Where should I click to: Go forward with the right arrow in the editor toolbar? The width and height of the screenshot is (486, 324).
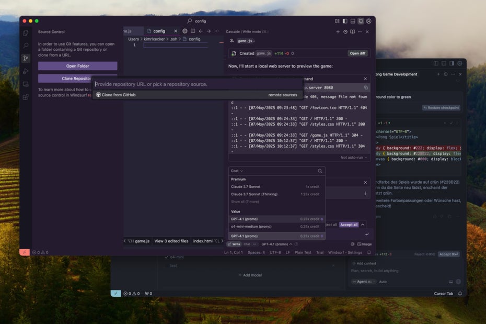[x=209, y=31]
